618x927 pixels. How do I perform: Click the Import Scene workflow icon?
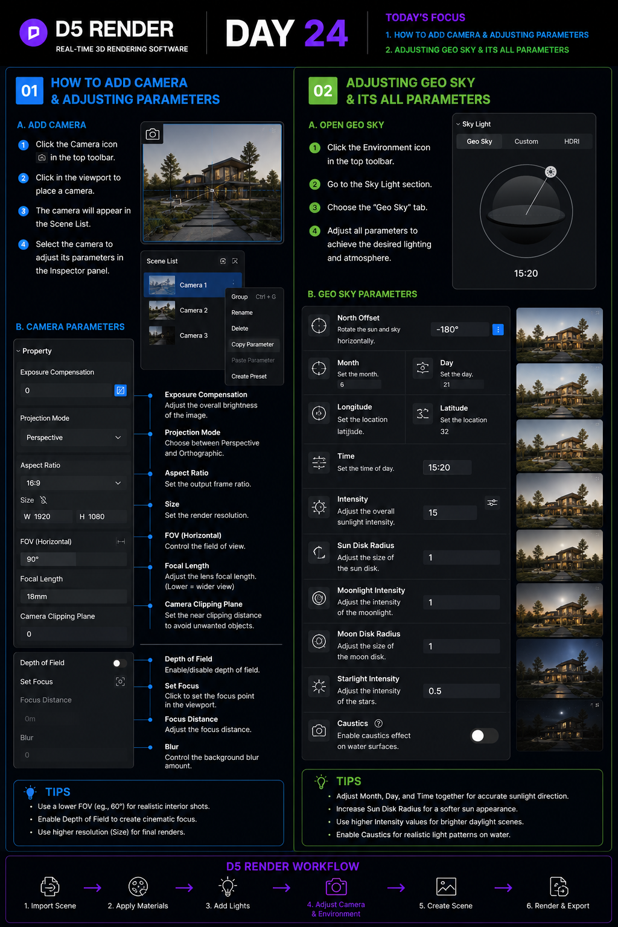pos(49,887)
